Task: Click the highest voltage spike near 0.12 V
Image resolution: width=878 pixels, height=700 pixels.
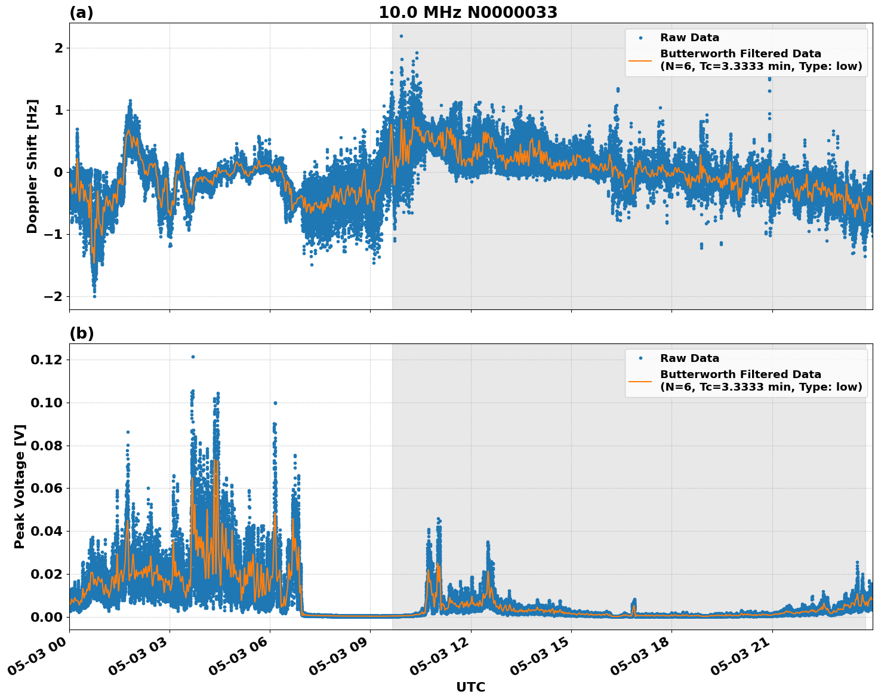Action: pyautogui.click(x=193, y=357)
